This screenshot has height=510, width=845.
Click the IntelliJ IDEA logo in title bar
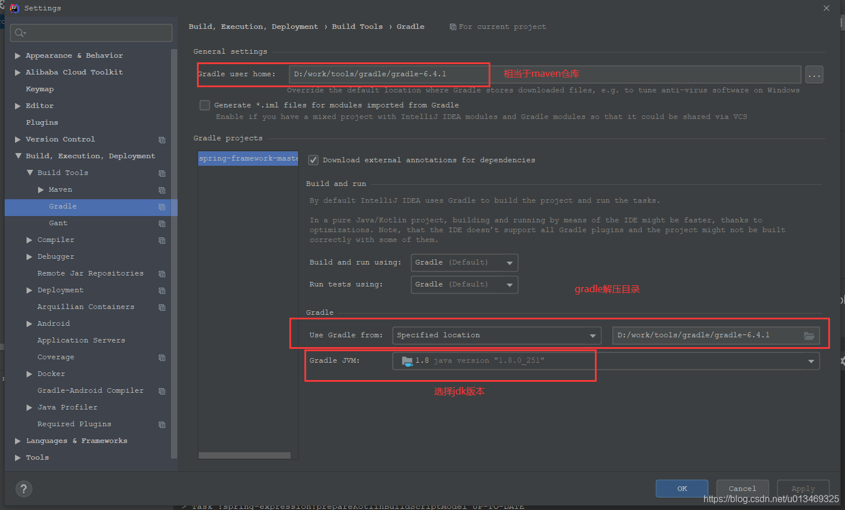pyautogui.click(x=14, y=8)
